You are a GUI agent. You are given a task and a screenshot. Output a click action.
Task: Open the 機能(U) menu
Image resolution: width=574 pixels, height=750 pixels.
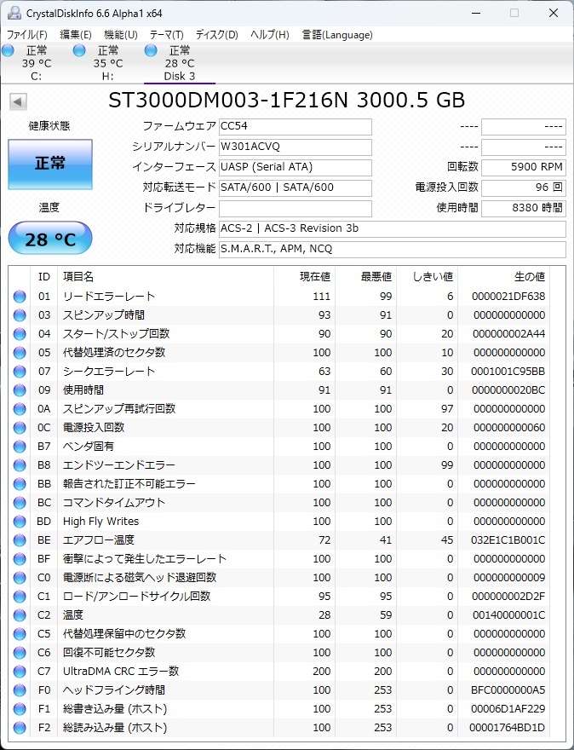click(120, 35)
